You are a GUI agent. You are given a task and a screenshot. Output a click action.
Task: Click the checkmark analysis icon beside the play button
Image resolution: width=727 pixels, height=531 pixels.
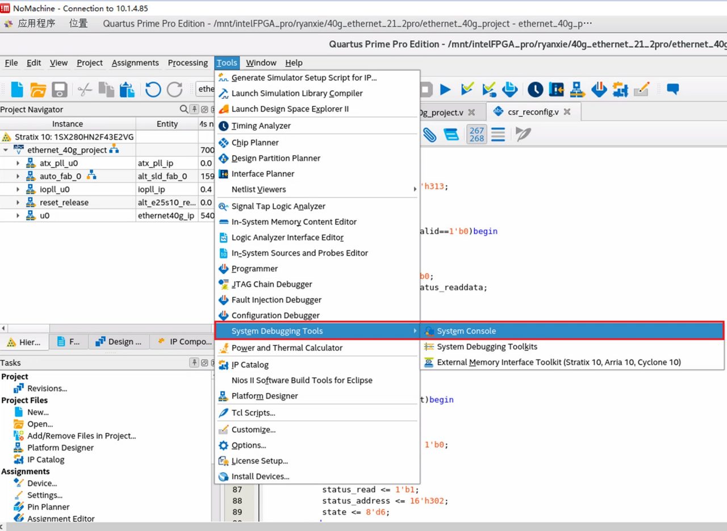pyautogui.click(x=467, y=89)
